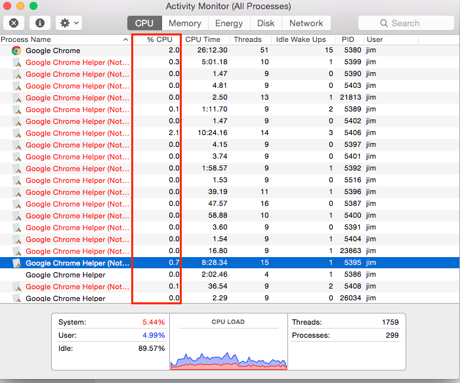Click helper icon in PID 26034 row
The width and height of the screenshot is (460, 383).
point(16,298)
